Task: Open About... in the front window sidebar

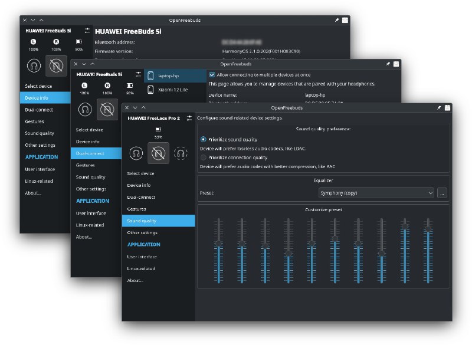Action: pos(135,280)
